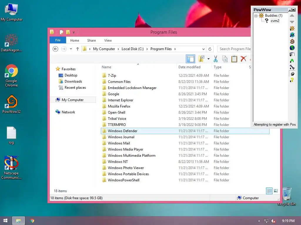Select My Computer in navigation pane

point(73,100)
